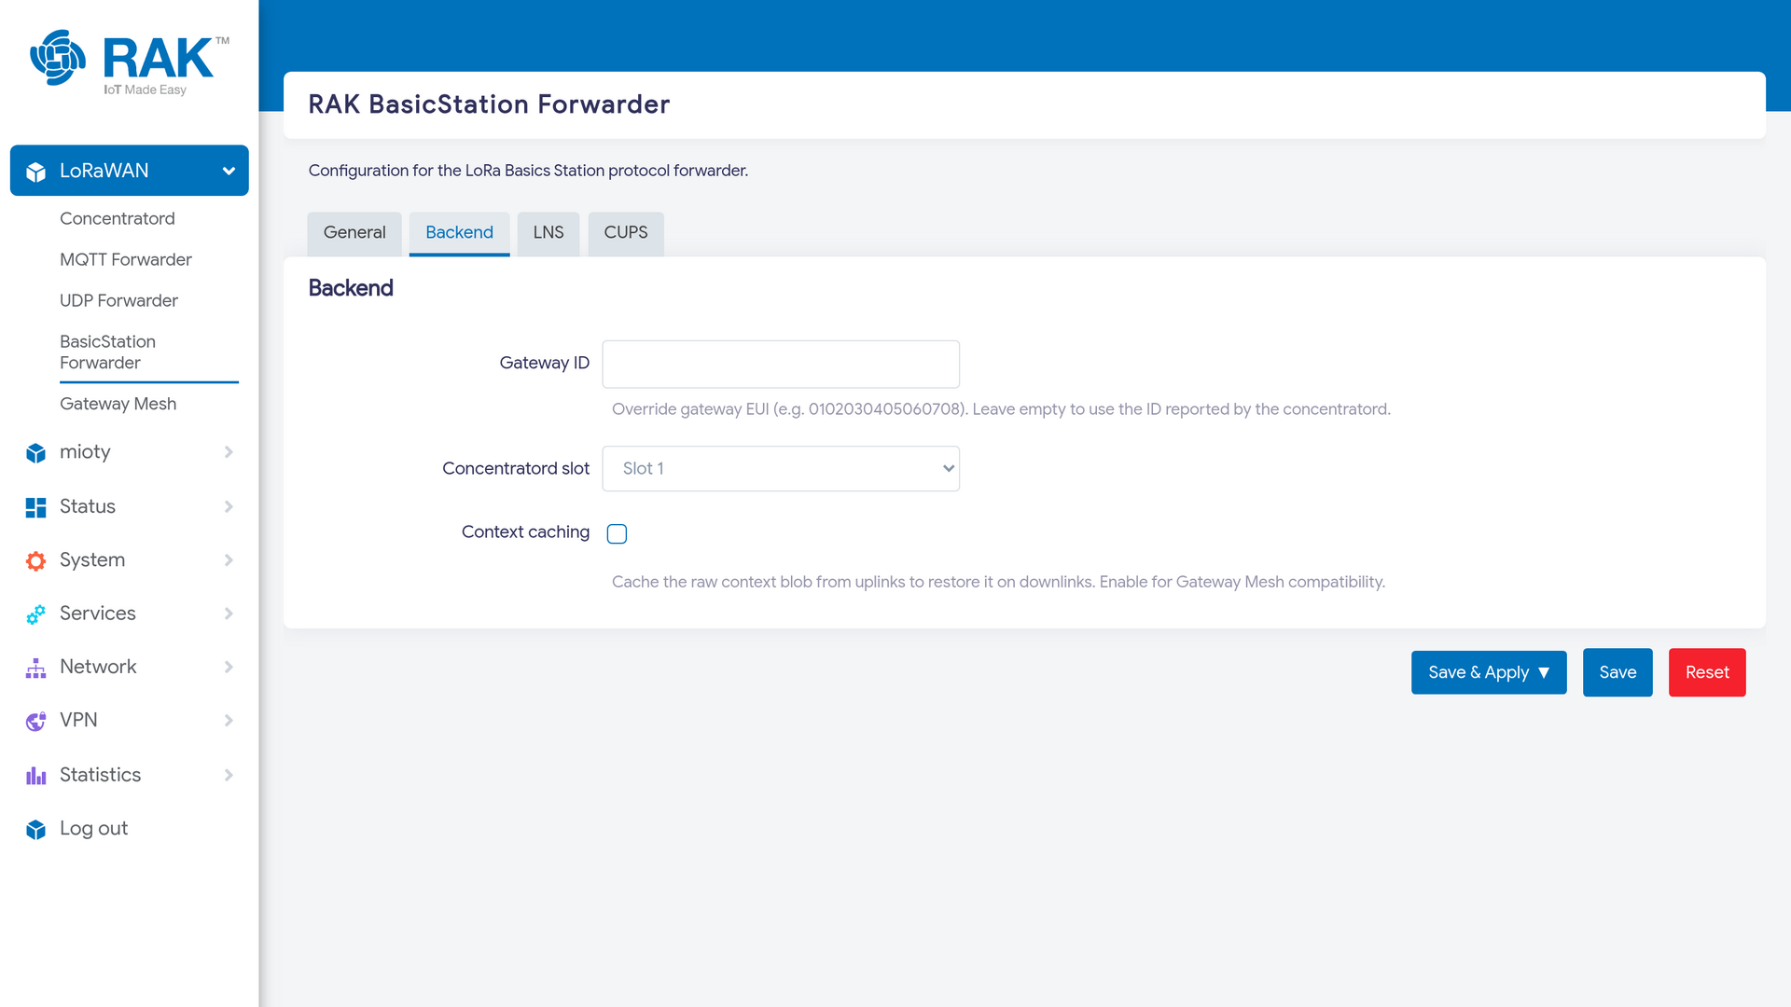Click the LoRa Basics Station configuration description
This screenshot has height=1007, width=1791.
[528, 171]
